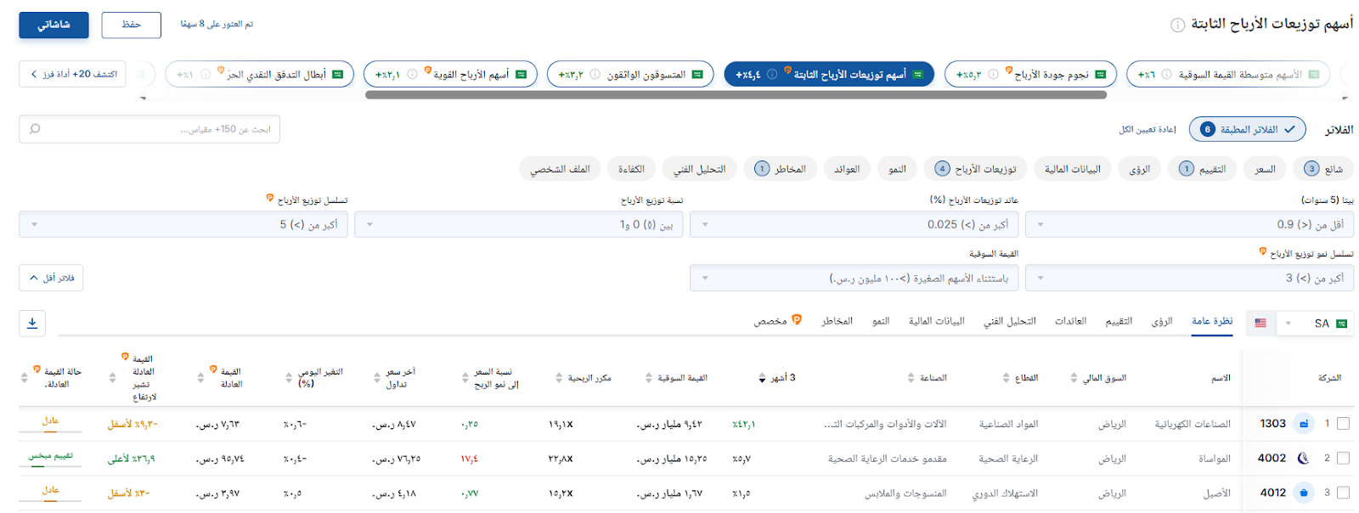The width and height of the screenshot is (1359, 513).
Task: Sort by القطاع column arrows
Action: [x=1007, y=378]
